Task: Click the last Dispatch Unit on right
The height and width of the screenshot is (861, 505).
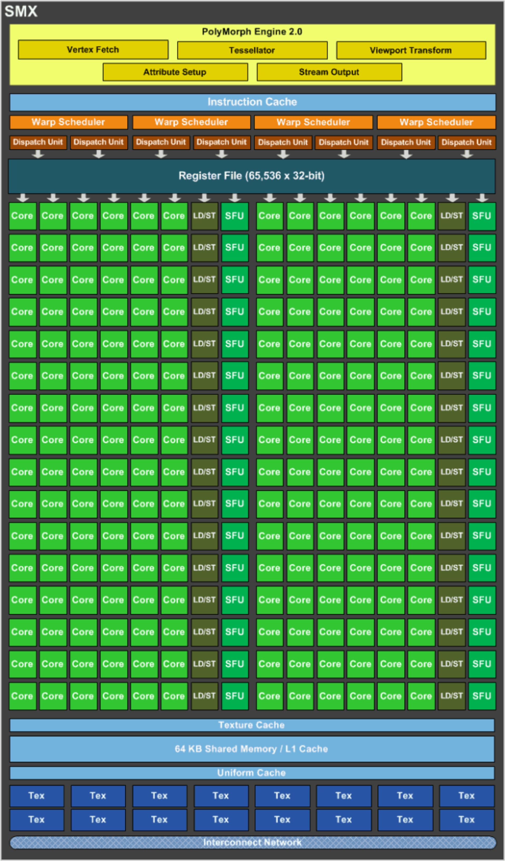Action: click(x=467, y=142)
